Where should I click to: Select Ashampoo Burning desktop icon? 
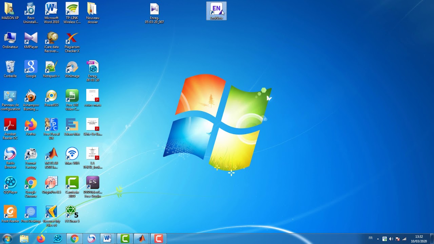point(31,100)
